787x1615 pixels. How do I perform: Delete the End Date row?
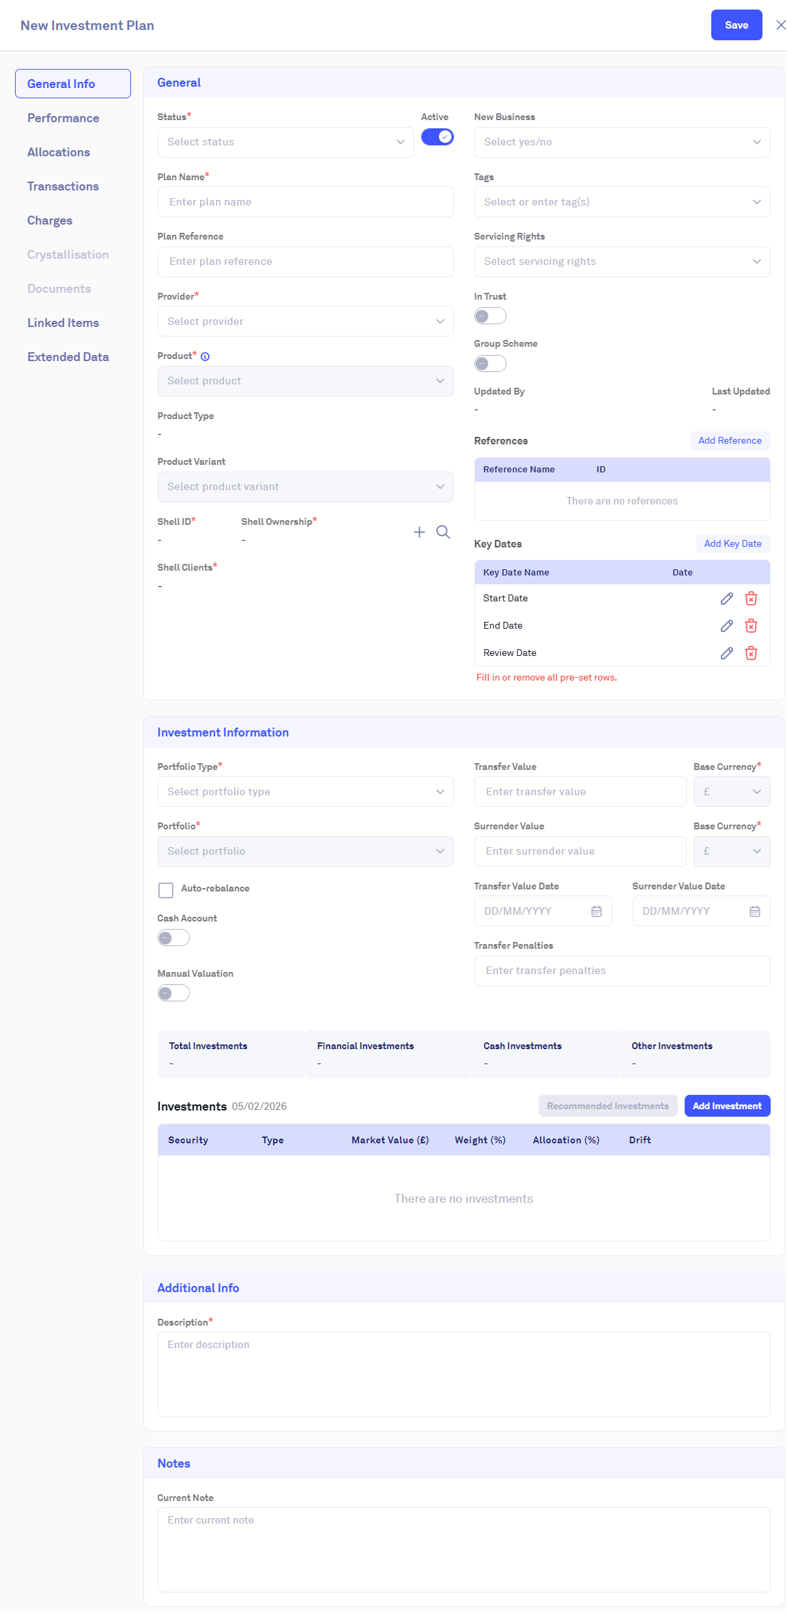[x=751, y=626]
